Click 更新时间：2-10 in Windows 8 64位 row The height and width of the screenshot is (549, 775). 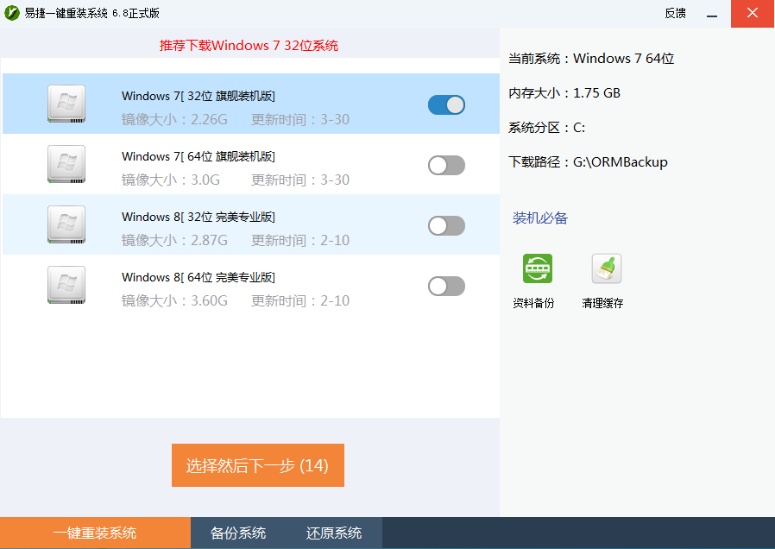click(300, 300)
